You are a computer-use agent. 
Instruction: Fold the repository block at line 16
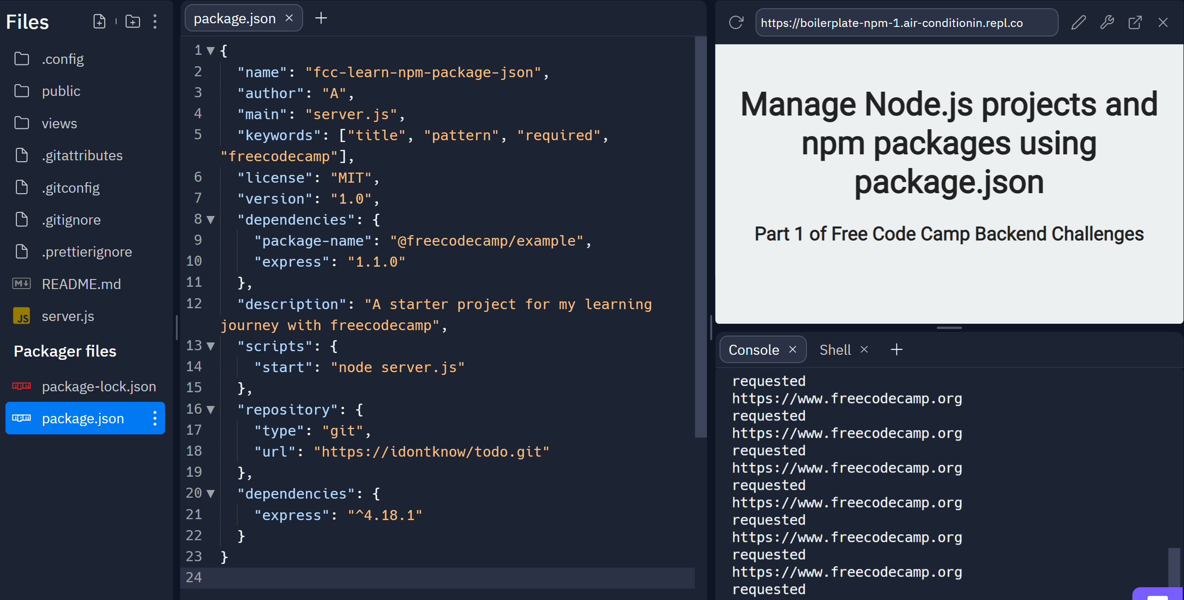210,410
